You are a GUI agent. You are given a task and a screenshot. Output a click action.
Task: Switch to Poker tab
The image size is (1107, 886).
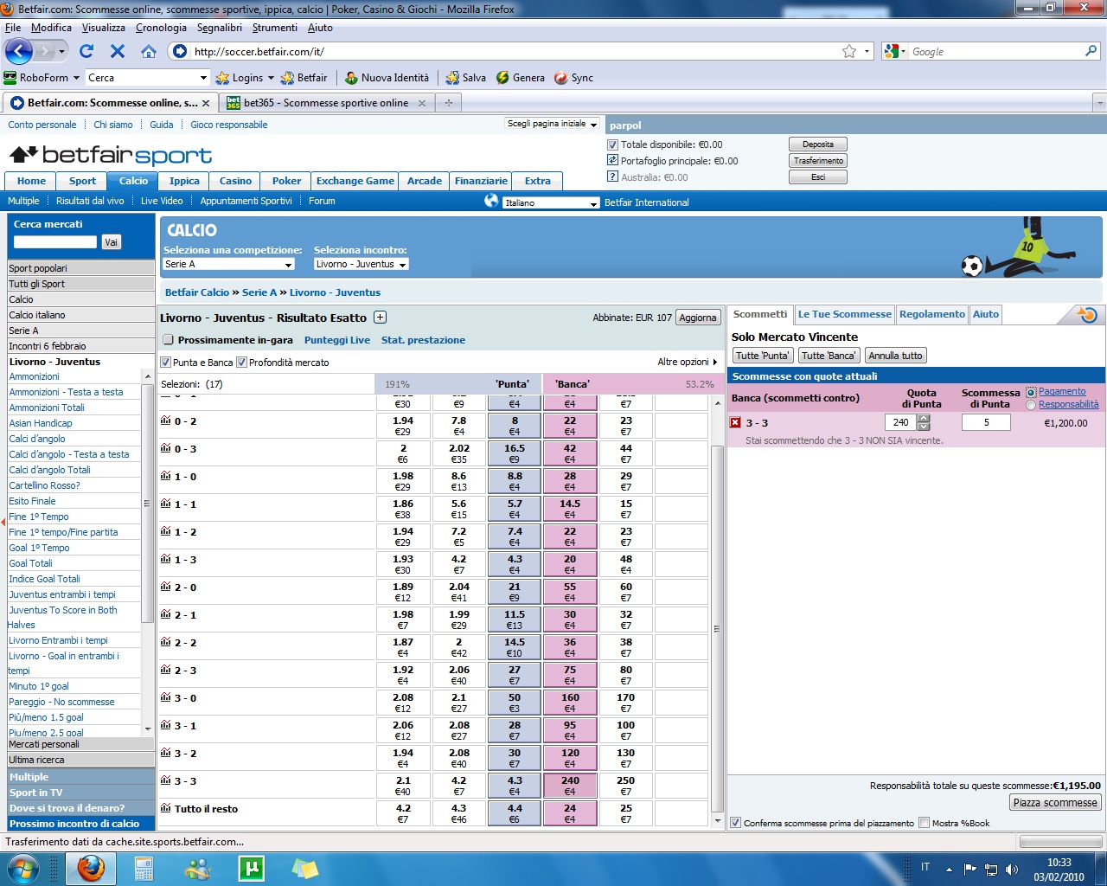coord(286,181)
